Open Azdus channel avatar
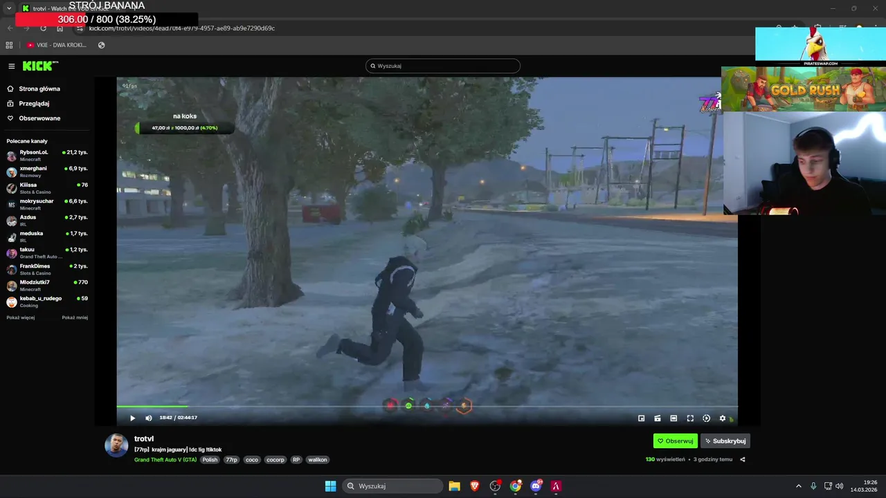The image size is (886, 498). (x=12, y=221)
